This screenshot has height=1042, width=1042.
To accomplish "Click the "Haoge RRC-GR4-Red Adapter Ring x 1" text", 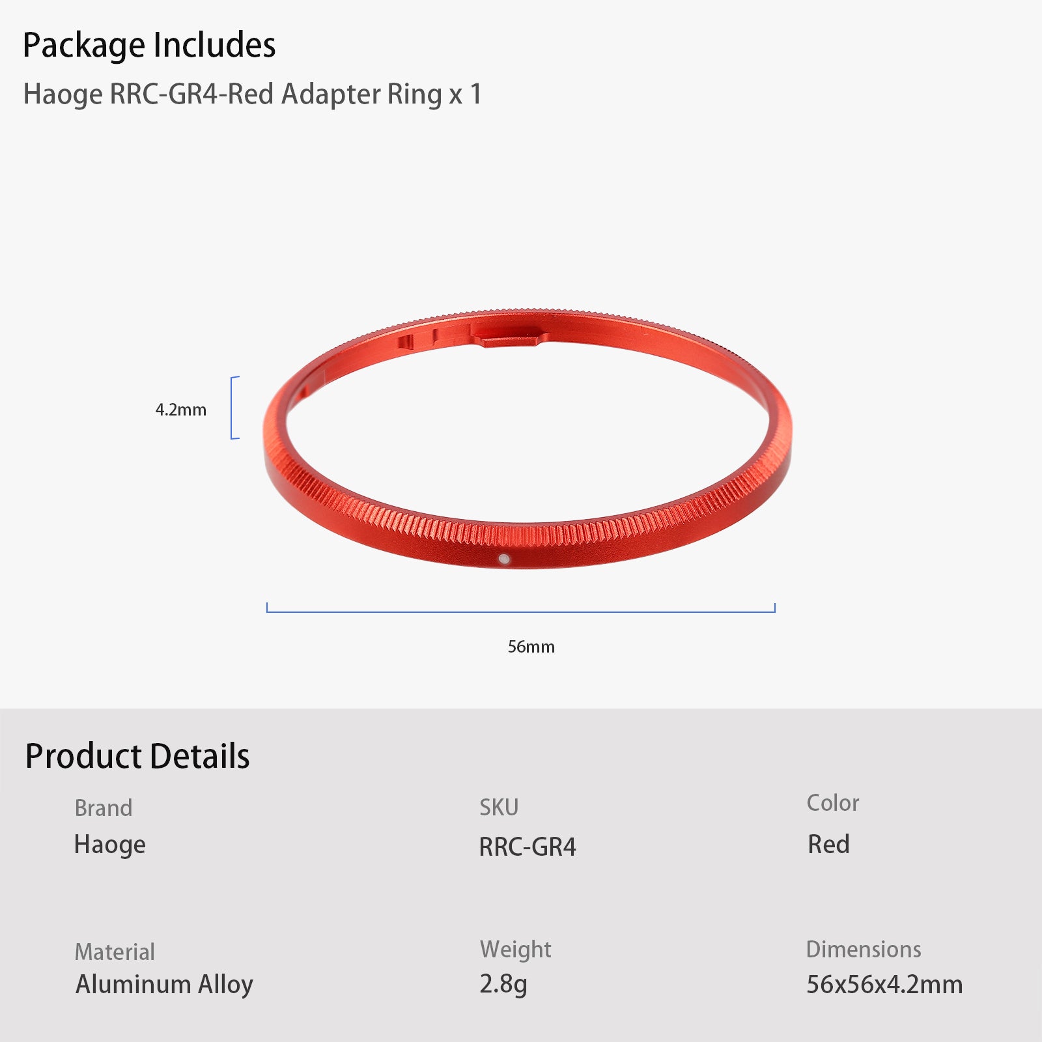I will coord(252,94).
